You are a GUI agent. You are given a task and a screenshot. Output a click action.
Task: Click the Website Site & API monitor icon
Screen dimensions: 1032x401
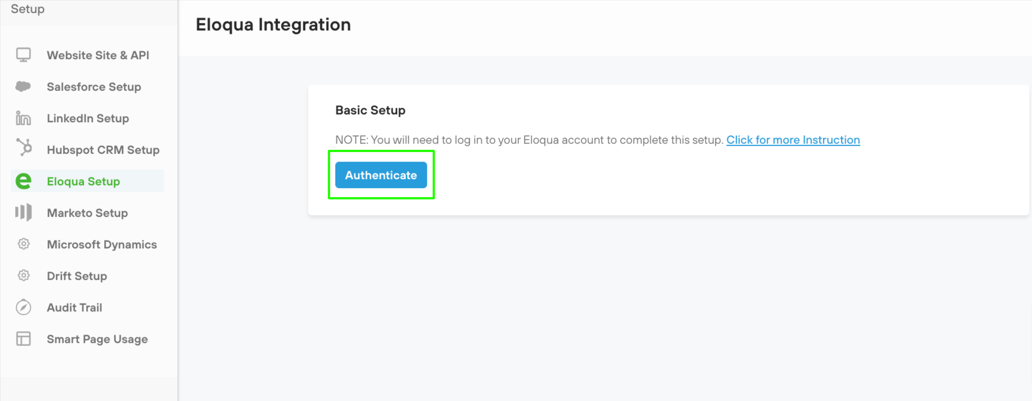23,55
